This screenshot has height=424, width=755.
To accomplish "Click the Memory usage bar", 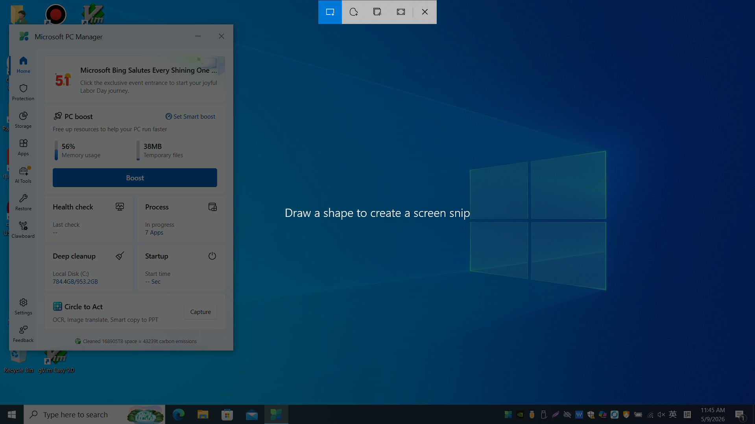I will [x=56, y=151].
